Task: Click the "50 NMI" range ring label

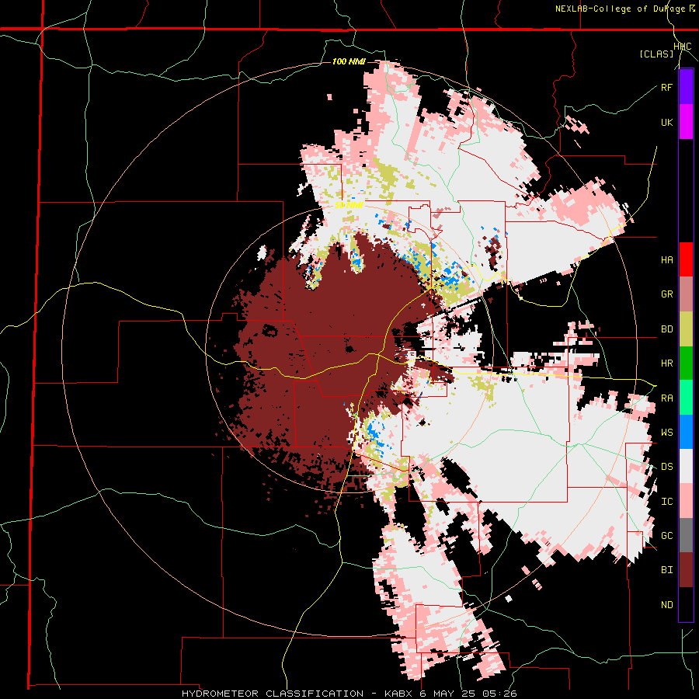Action: [x=349, y=205]
